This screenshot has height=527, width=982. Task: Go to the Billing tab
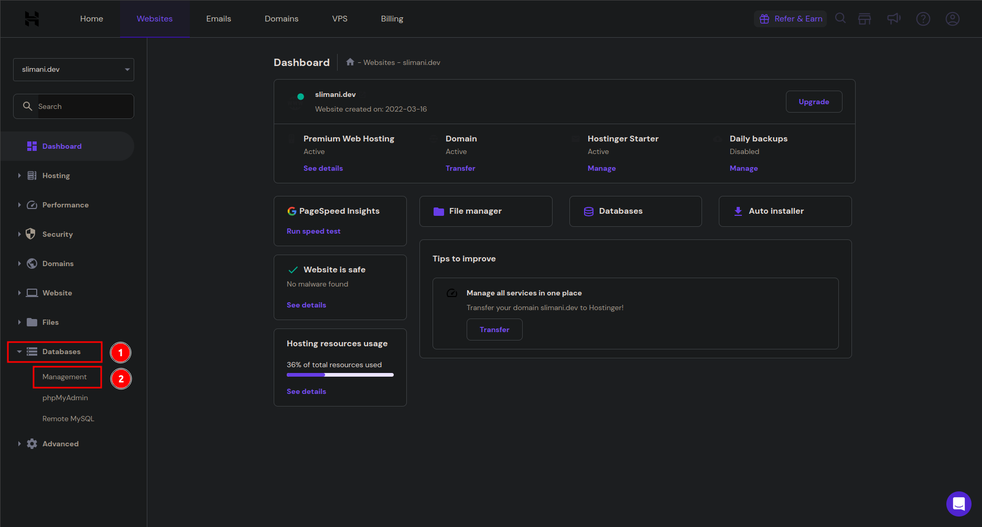[x=392, y=19]
